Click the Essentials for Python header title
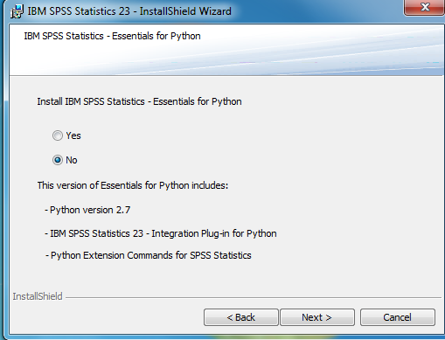Screen dimensions: 445x340 (112, 36)
